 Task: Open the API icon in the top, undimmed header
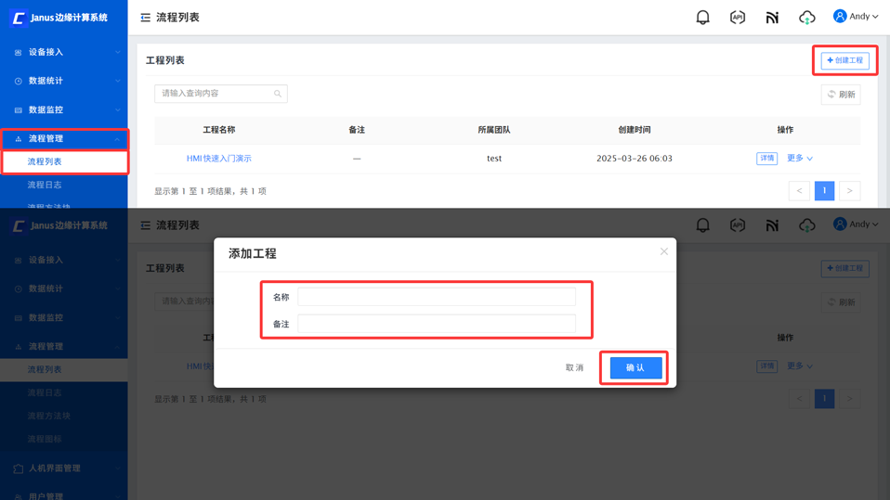pos(737,17)
